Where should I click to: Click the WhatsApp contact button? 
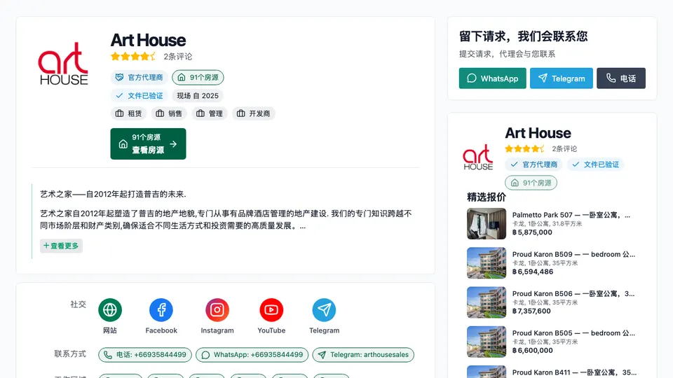(x=492, y=78)
